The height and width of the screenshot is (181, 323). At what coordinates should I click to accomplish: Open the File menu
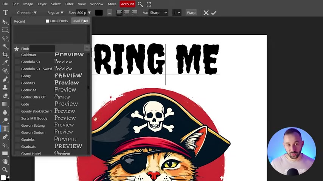(x=5, y=4)
